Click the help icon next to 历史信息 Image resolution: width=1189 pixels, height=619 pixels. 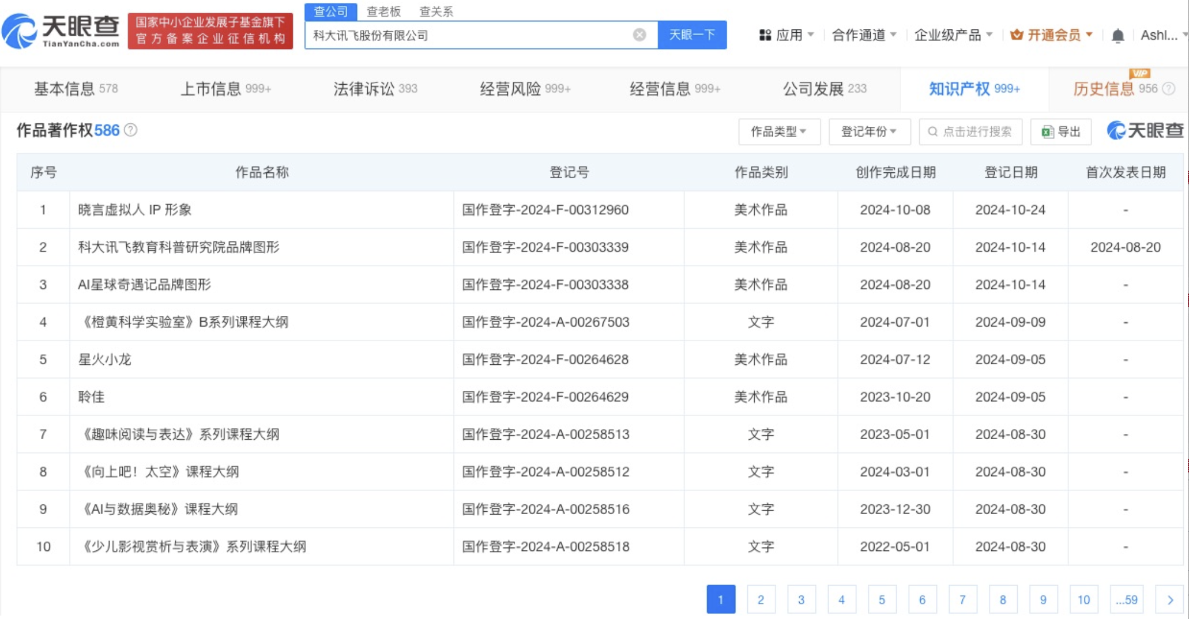click(x=1168, y=89)
